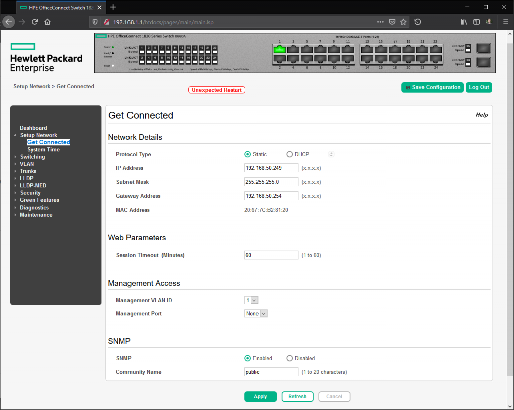The image size is (514, 410).
Task: Select the DHCP protocol type
Action: click(x=289, y=154)
